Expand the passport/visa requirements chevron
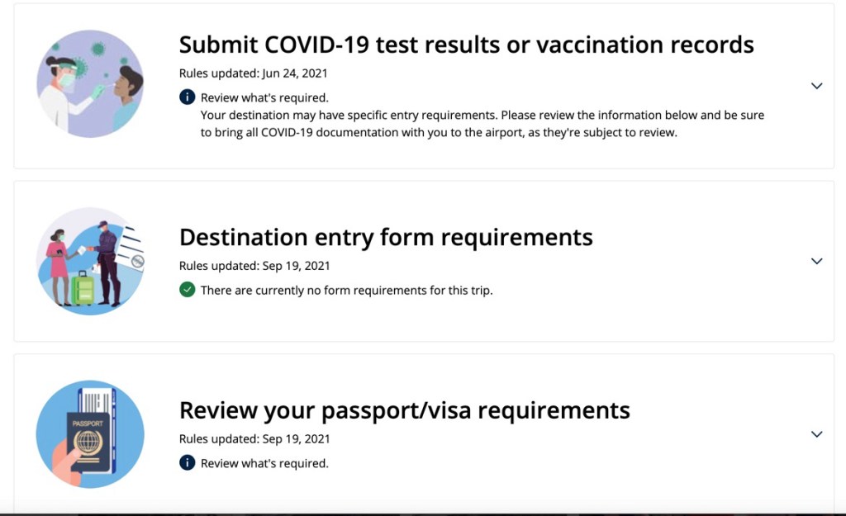This screenshot has width=846, height=516. coord(816,434)
